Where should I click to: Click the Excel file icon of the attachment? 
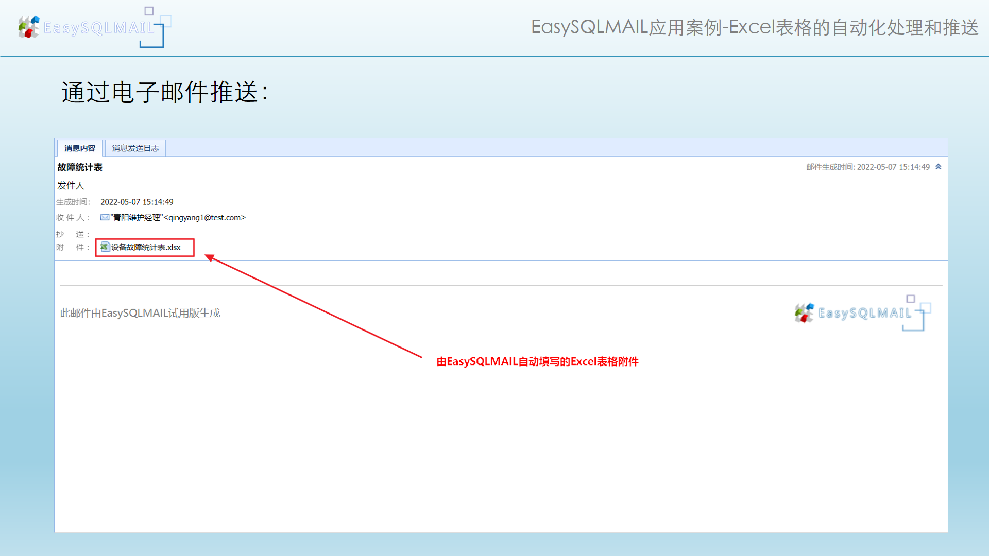click(x=105, y=248)
